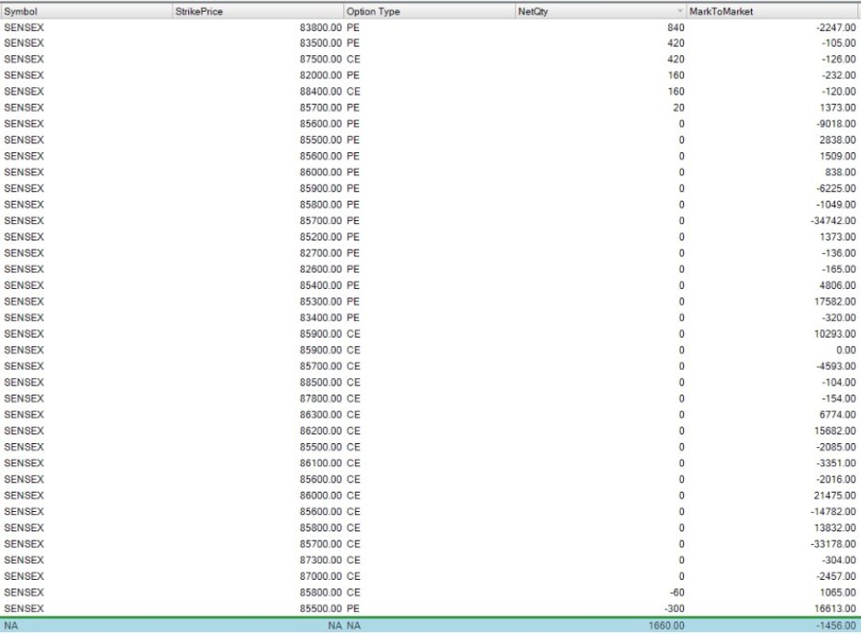
Task: Click the MarkToMarket value 0.00
Action: 845,351
